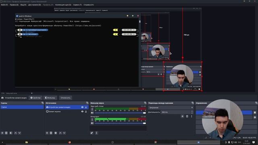This screenshot has width=258, height=145.
Task: Open microphone channel options dots
Action: [x=92, y=120]
